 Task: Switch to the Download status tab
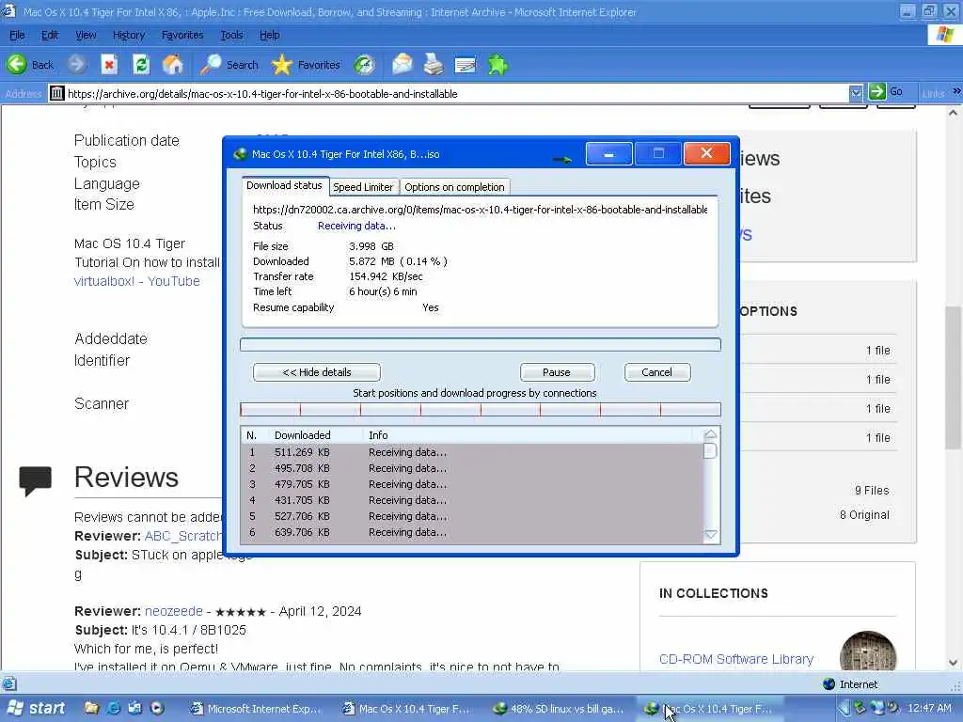tap(284, 185)
